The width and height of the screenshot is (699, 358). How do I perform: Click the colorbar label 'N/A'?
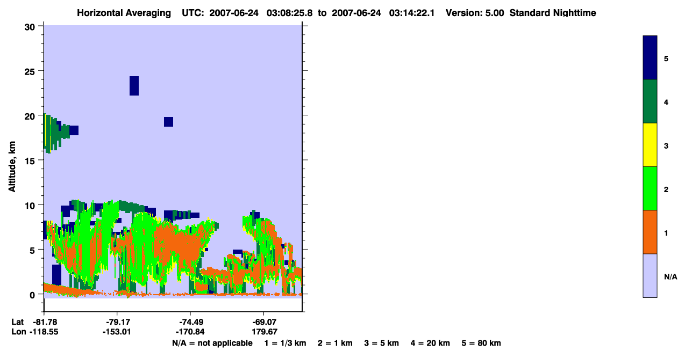click(671, 277)
